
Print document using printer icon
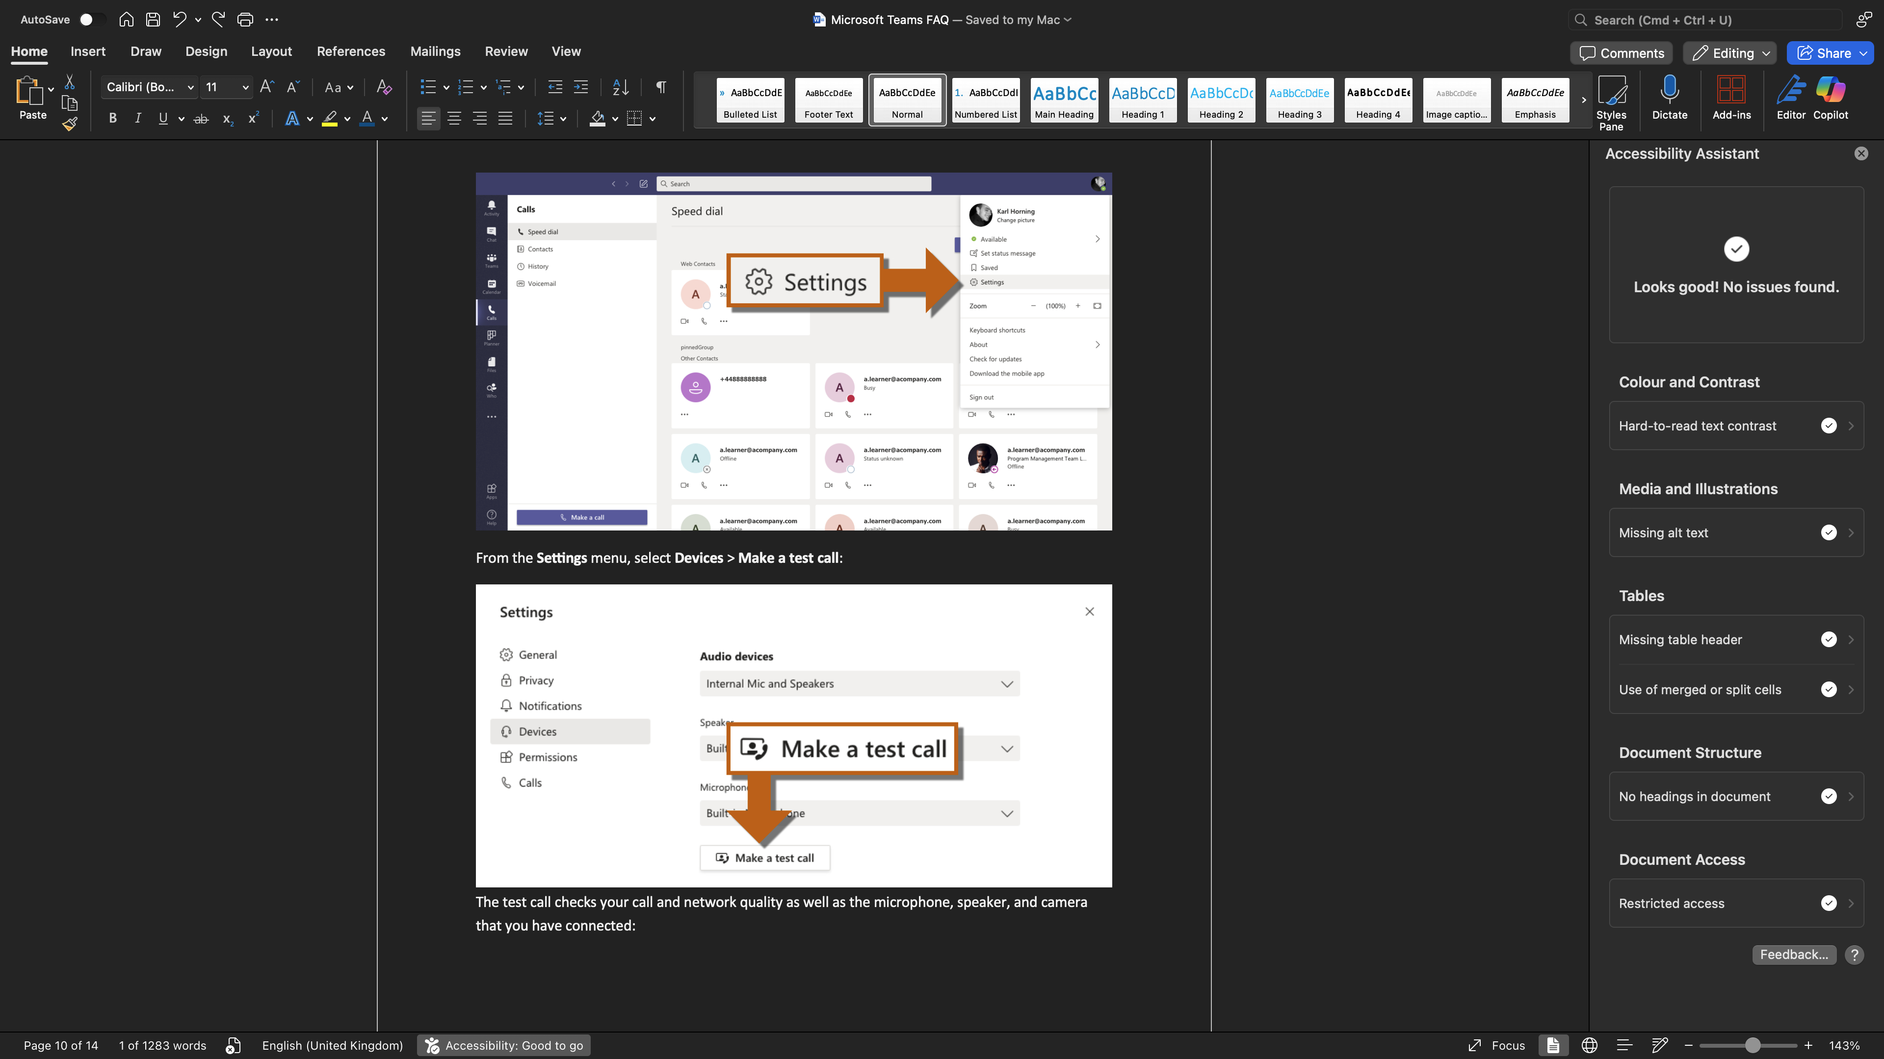245,20
